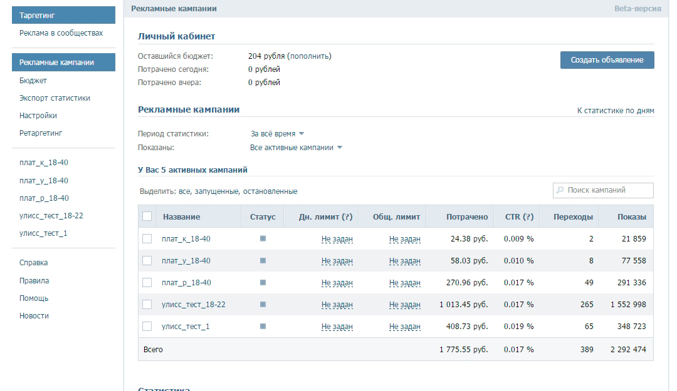Open the За всё время period dropdown
Image resolution: width=677 pixels, height=391 pixels.
pos(277,134)
